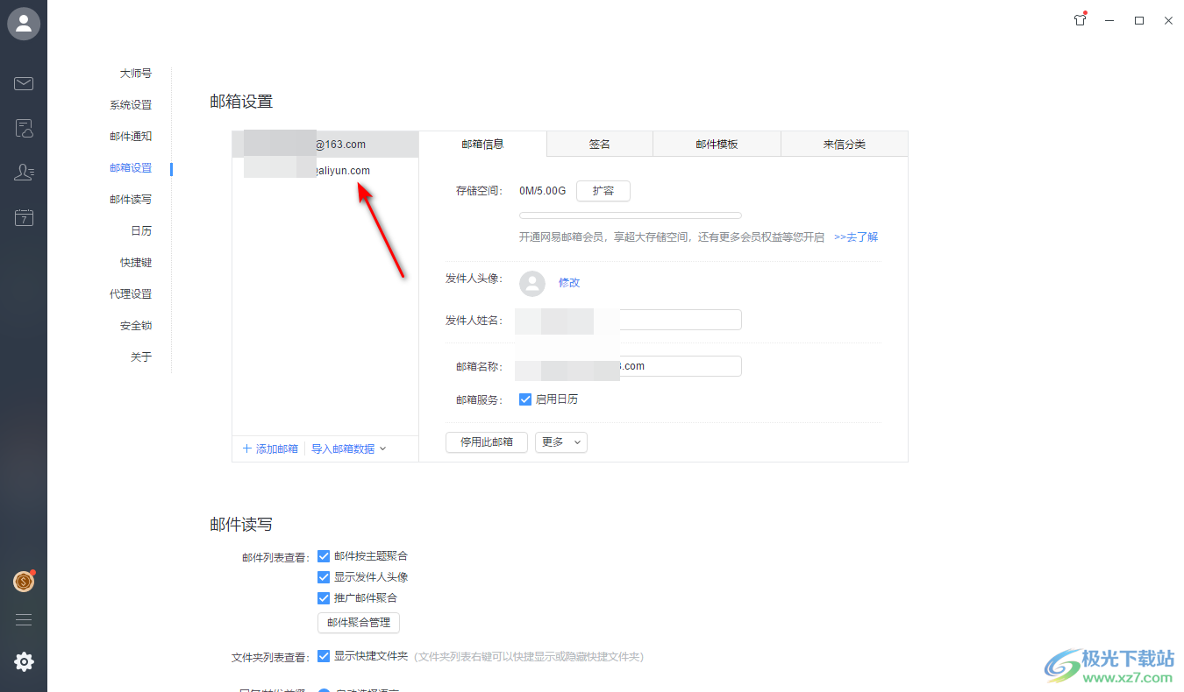Image resolution: width=1184 pixels, height=692 pixels.
Task: Open the cloud notes sidebar icon
Action: 24,130
